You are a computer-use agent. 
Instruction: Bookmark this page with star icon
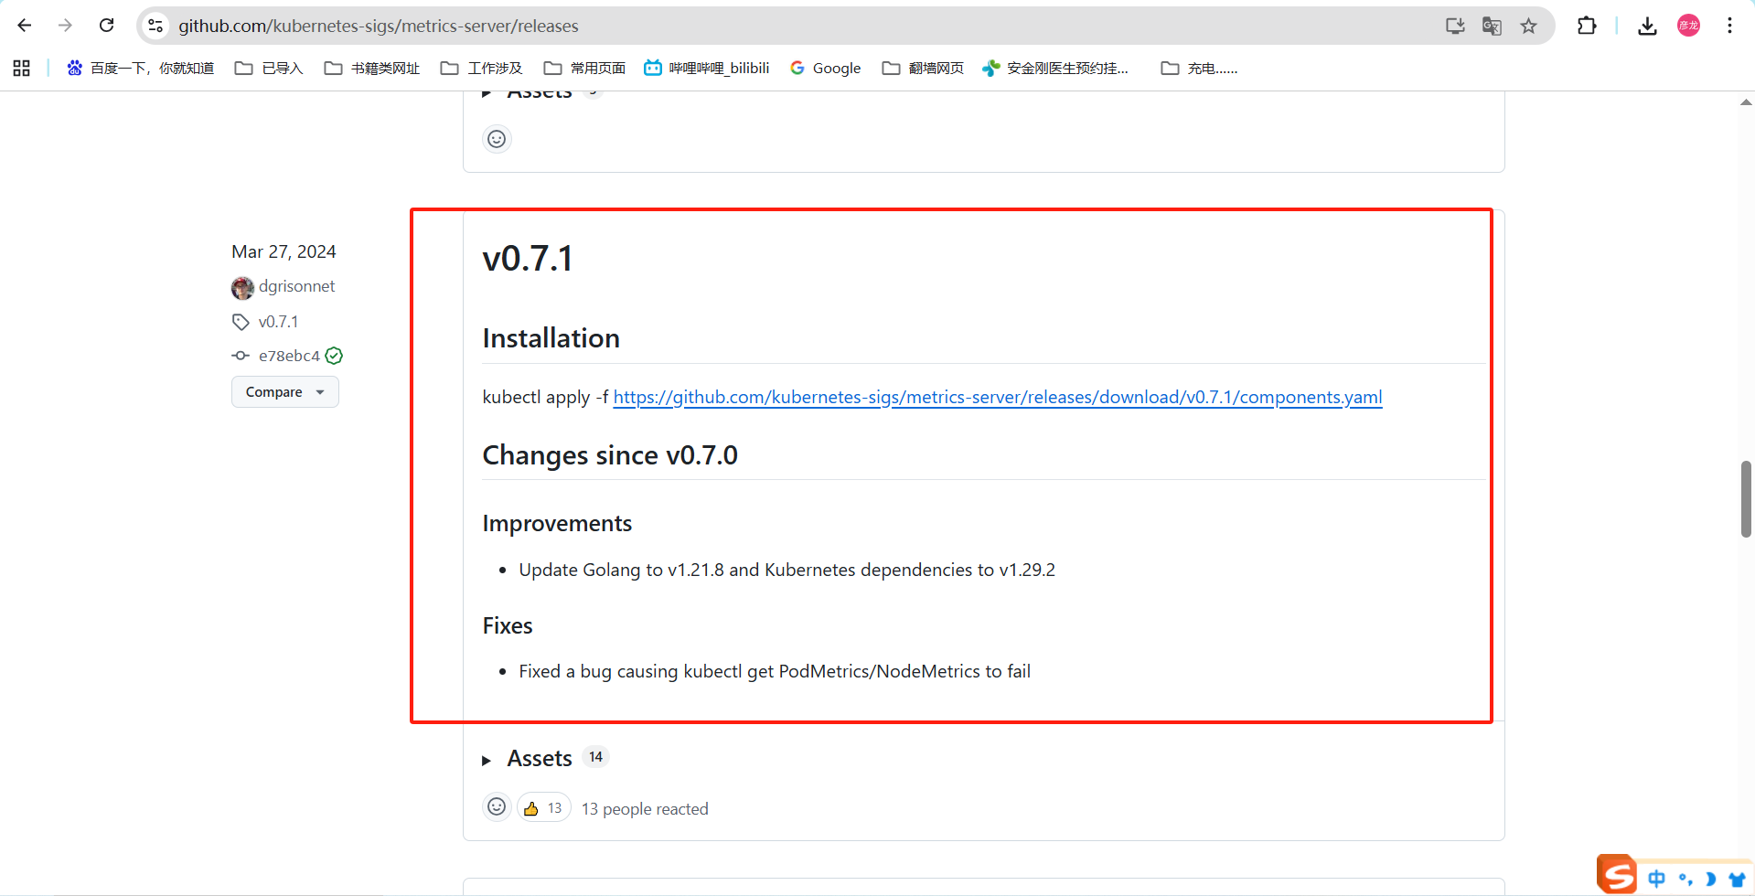pyautogui.click(x=1528, y=26)
